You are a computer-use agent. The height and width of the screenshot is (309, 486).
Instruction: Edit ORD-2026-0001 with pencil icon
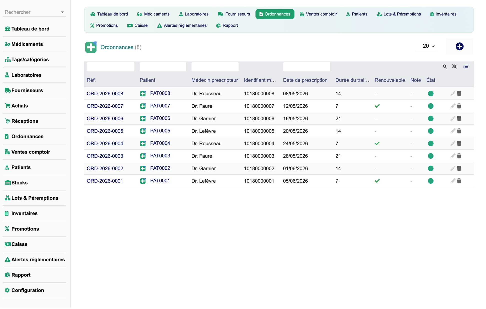pyautogui.click(x=453, y=181)
